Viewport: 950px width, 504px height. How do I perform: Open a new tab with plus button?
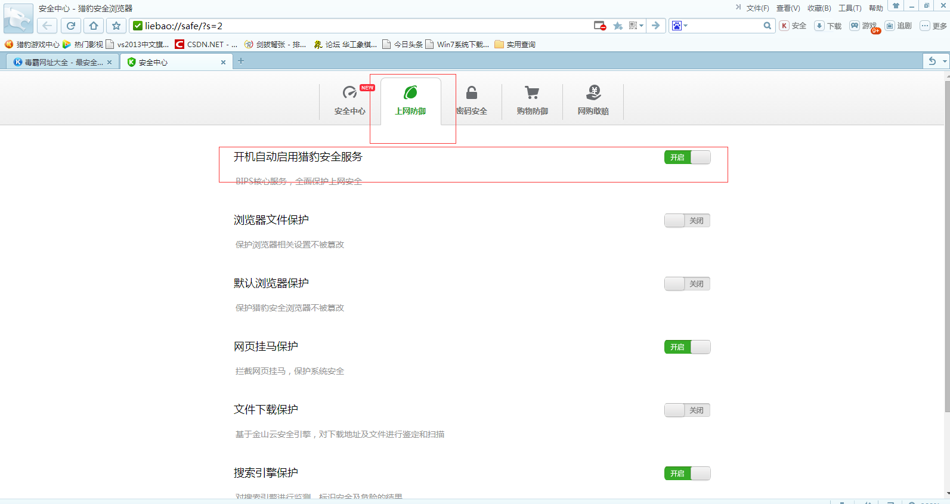241,61
